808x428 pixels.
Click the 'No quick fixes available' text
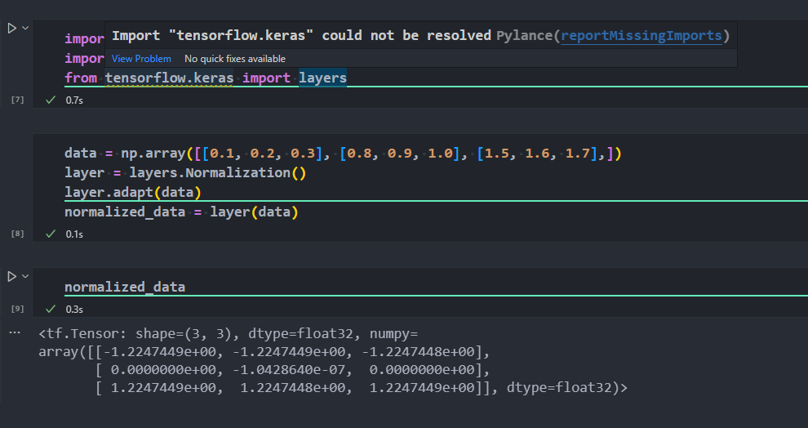click(235, 59)
